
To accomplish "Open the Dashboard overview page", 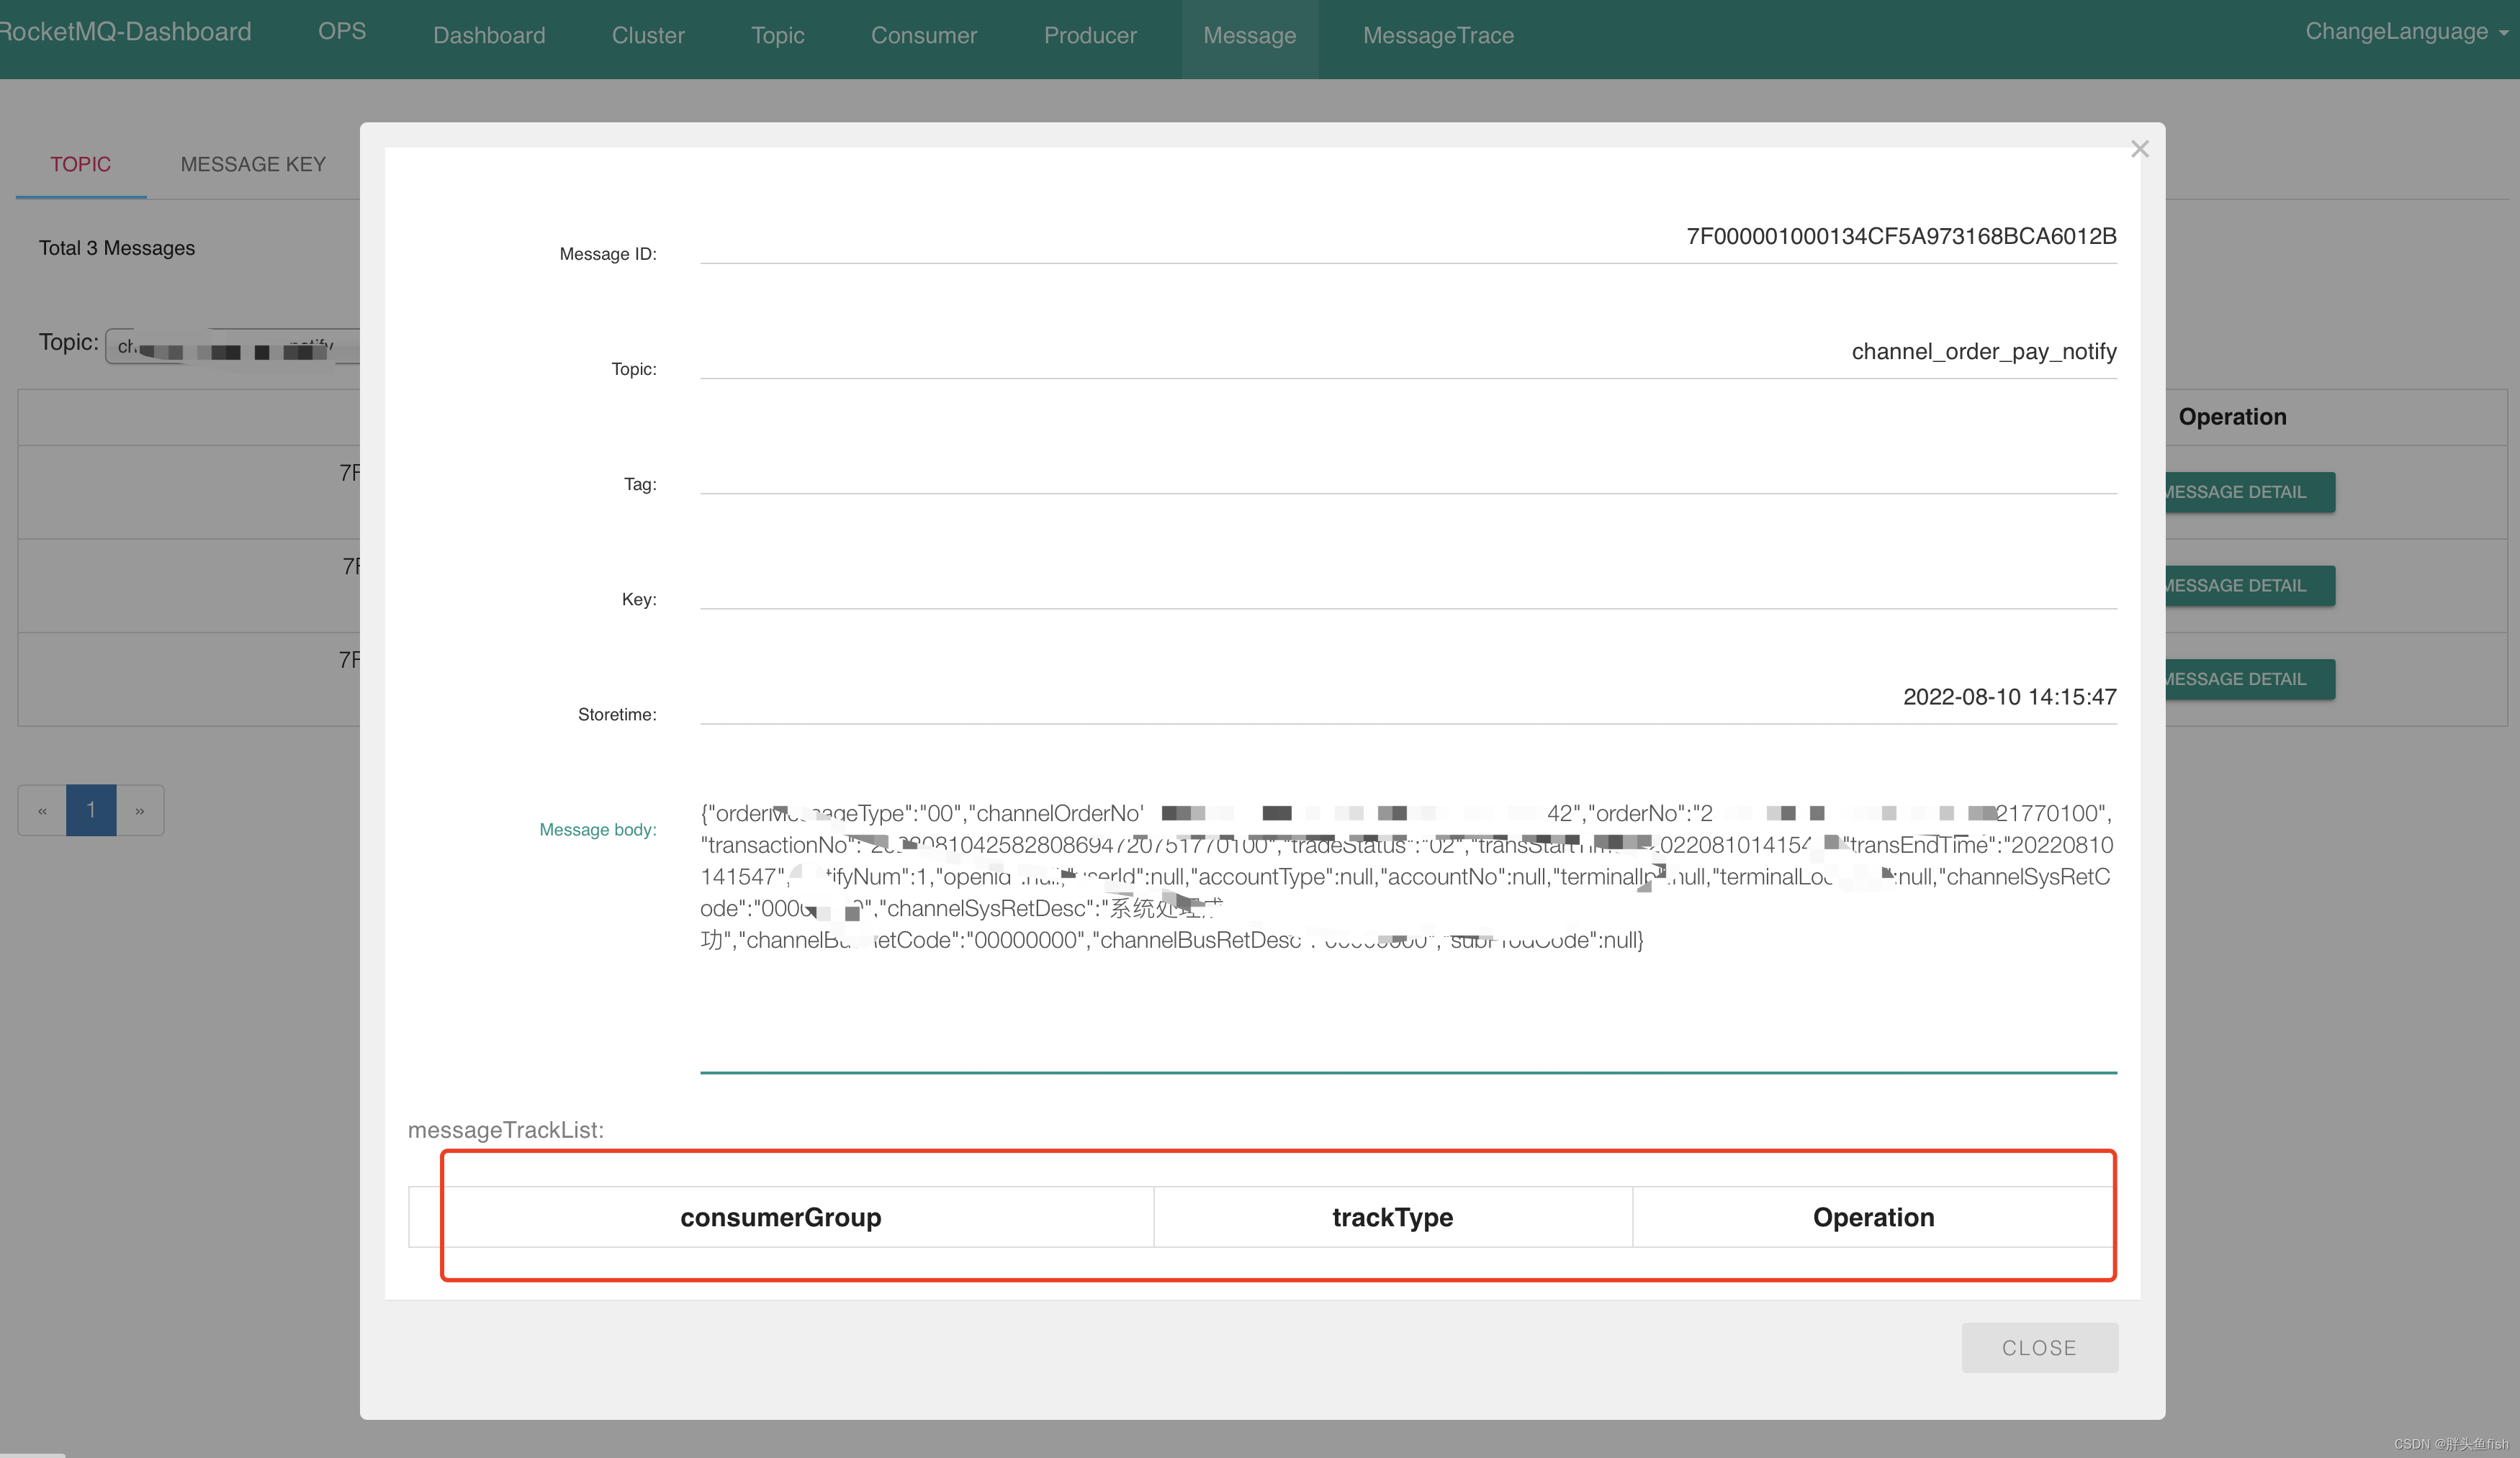I will pos(489,35).
